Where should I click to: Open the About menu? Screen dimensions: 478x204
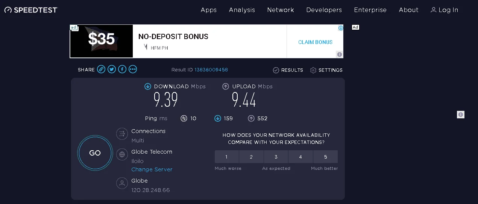point(409,10)
